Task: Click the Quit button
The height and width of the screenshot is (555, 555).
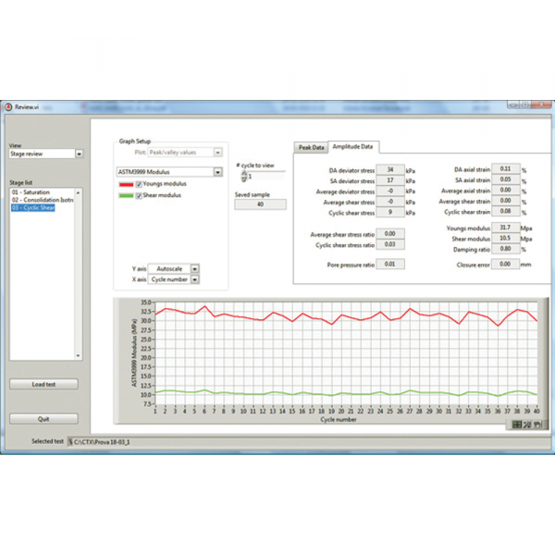Action: click(x=43, y=418)
